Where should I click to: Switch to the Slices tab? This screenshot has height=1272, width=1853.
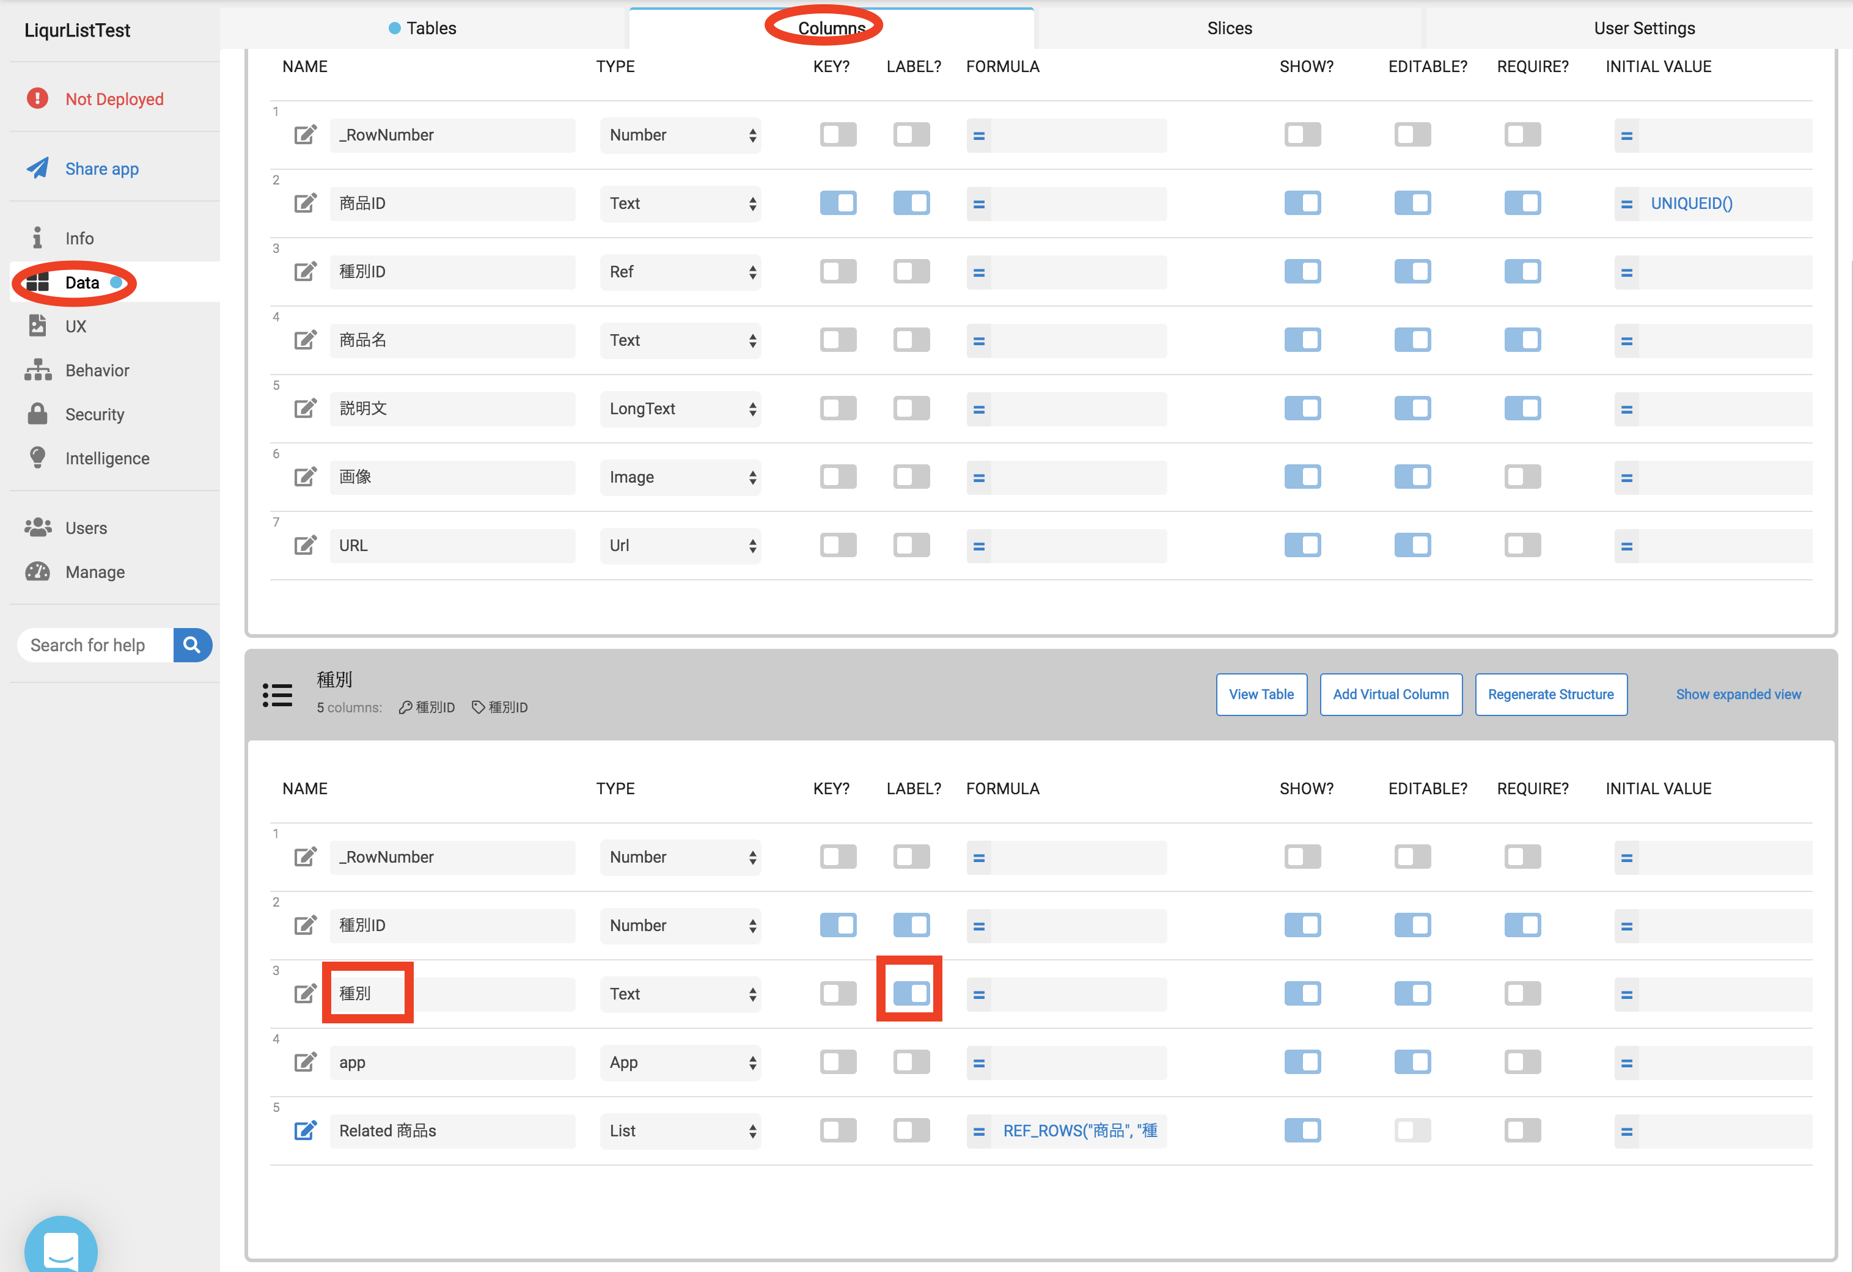point(1228,28)
